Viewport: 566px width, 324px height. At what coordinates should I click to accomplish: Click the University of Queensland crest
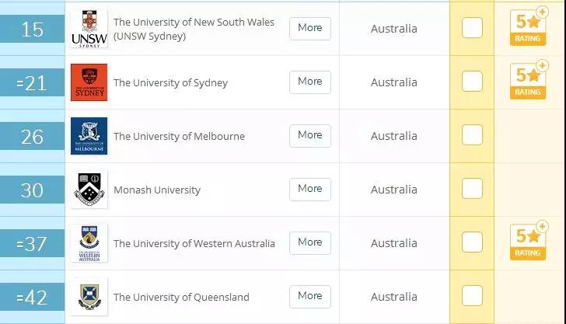(89, 296)
